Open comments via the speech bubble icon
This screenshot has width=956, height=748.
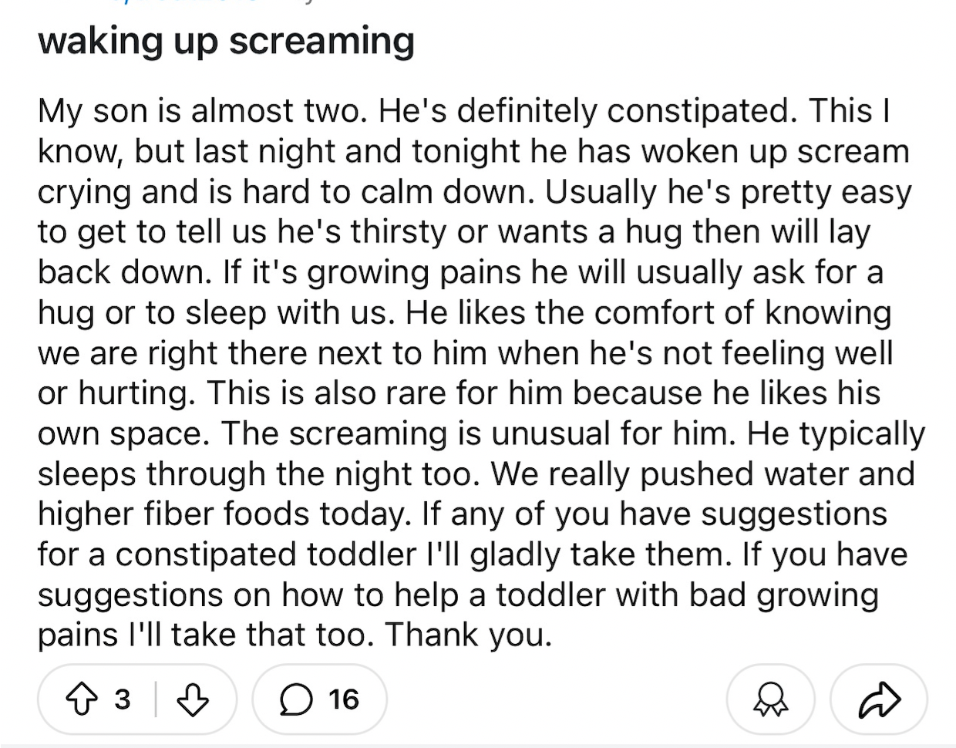click(x=294, y=699)
